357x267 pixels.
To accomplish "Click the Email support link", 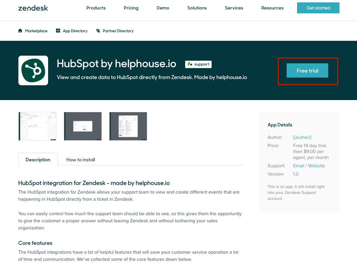I will tap(299, 166).
